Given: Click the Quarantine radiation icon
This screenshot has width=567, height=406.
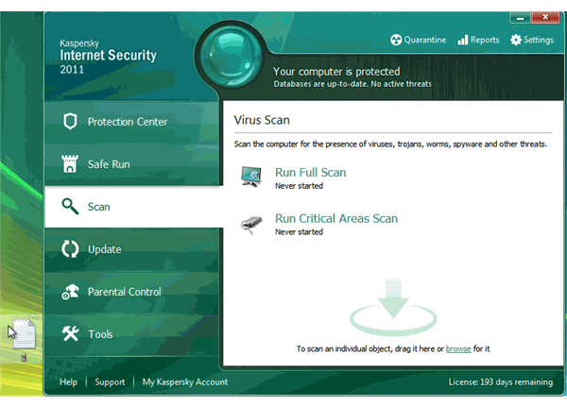Looking at the screenshot, I should pyautogui.click(x=396, y=40).
